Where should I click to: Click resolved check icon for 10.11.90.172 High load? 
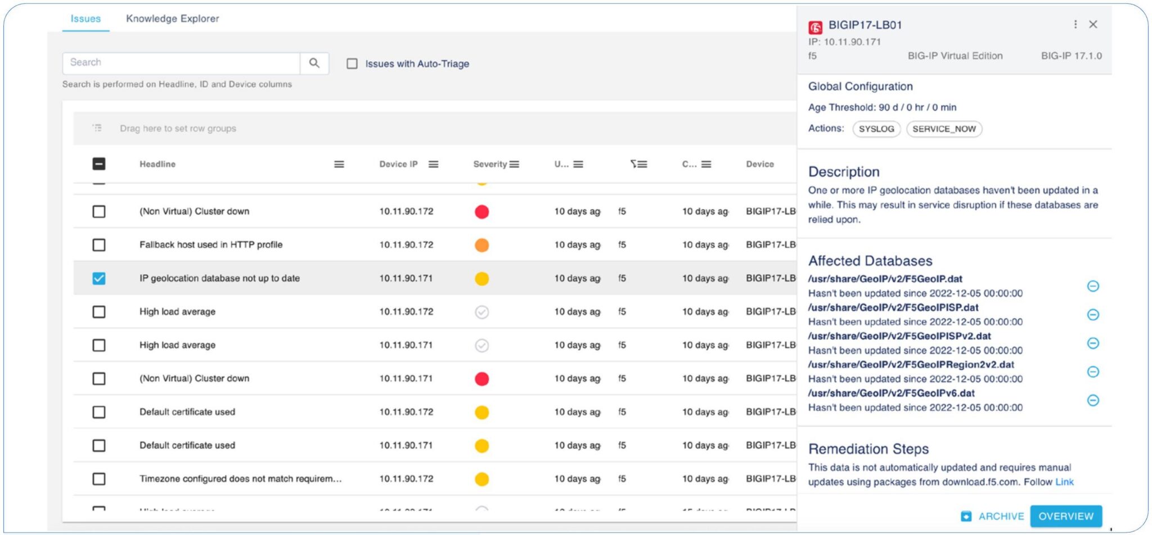[482, 312]
